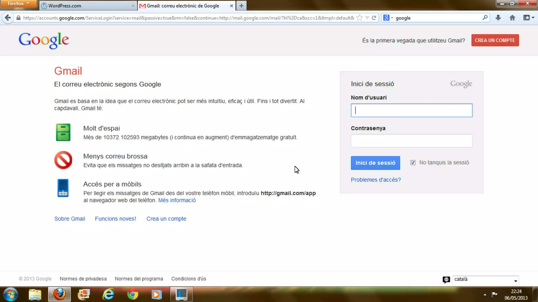Open a new tab with plus button
The image size is (538, 302).
241,6
